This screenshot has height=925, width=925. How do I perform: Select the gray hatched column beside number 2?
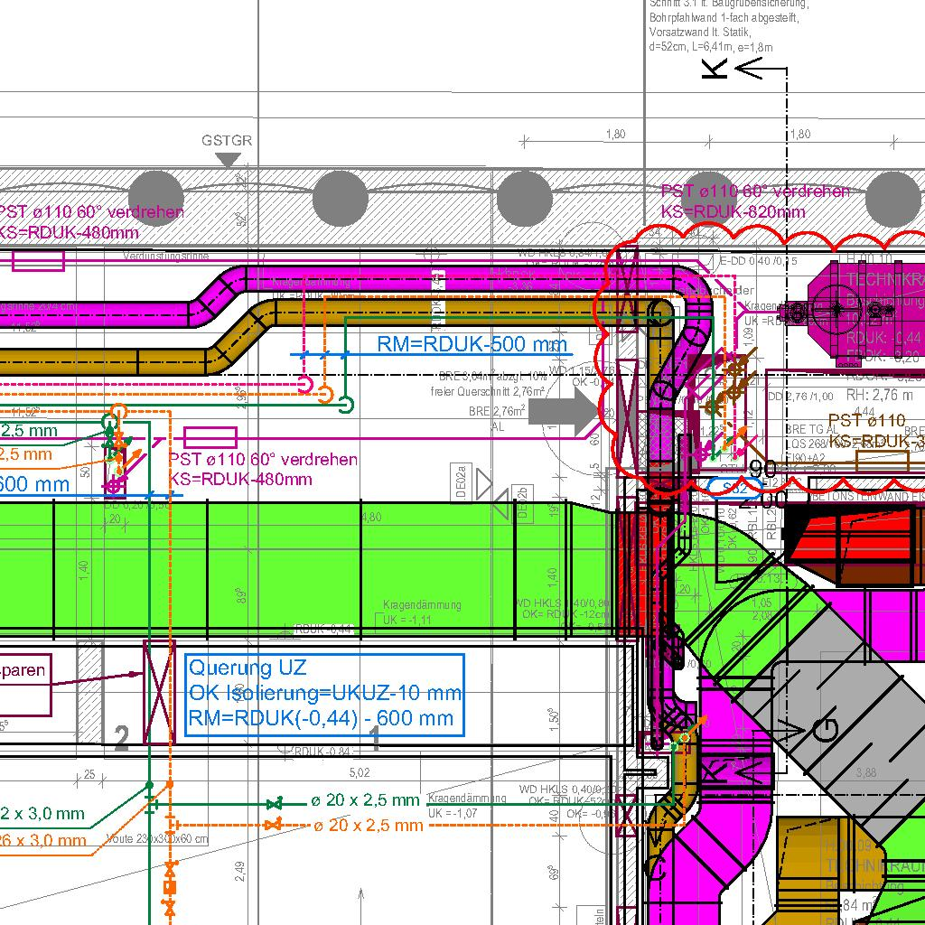click(89, 692)
